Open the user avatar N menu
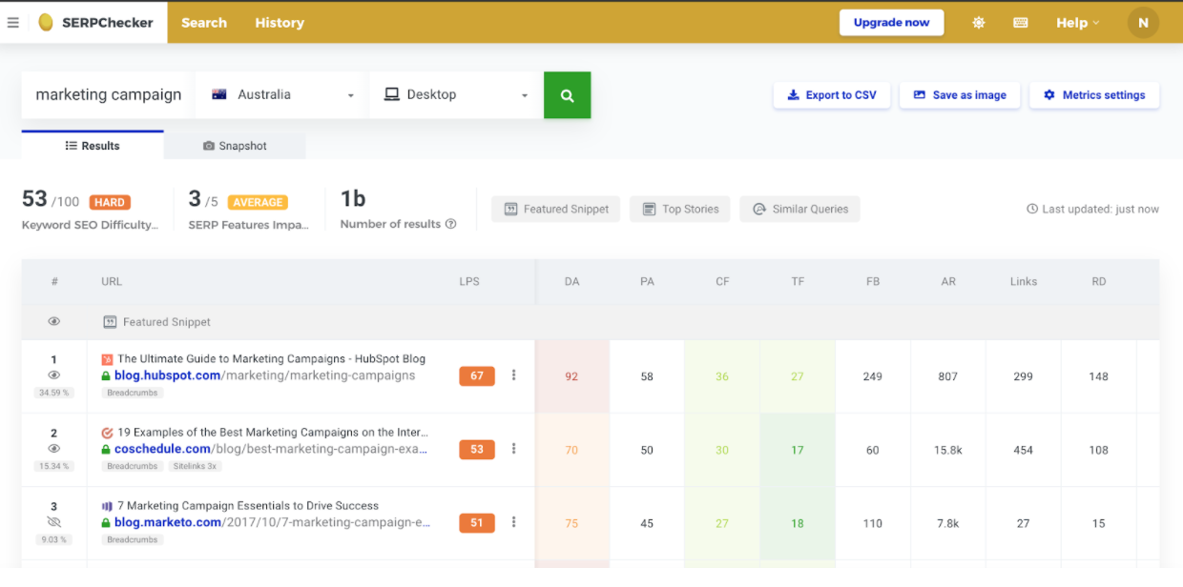 pyautogui.click(x=1143, y=23)
